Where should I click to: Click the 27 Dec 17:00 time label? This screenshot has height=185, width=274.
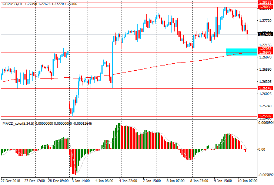pos(34,181)
